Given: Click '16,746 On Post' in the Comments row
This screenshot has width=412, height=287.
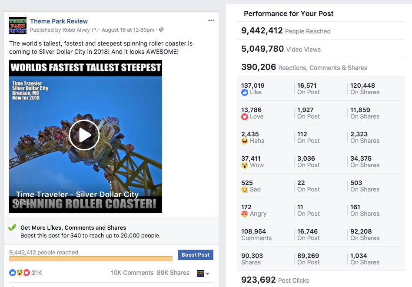Looking at the screenshot, I should click(x=309, y=235).
